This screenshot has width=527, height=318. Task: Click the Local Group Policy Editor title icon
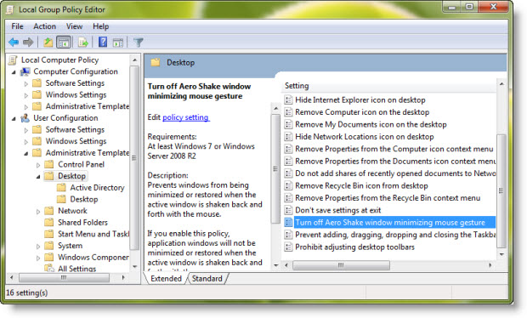10,9
